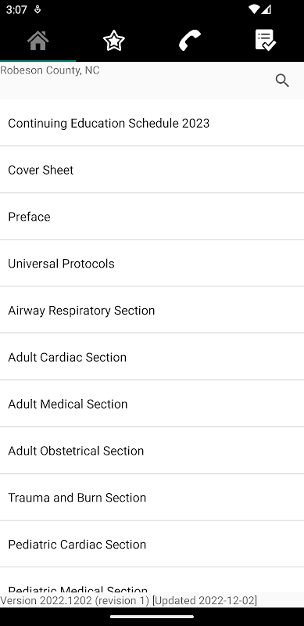
Task: Open Pediatric Cardiac Section
Action: 152,544
